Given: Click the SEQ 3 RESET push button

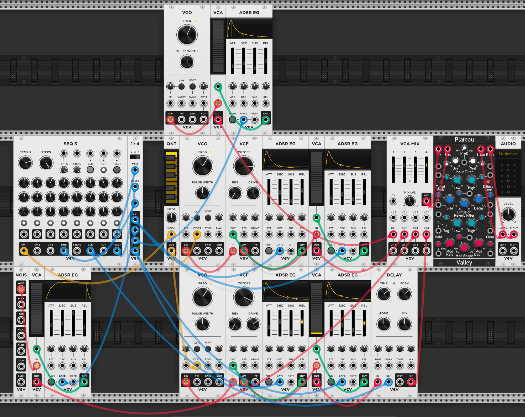Looking at the screenshot, I should tap(117, 170).
